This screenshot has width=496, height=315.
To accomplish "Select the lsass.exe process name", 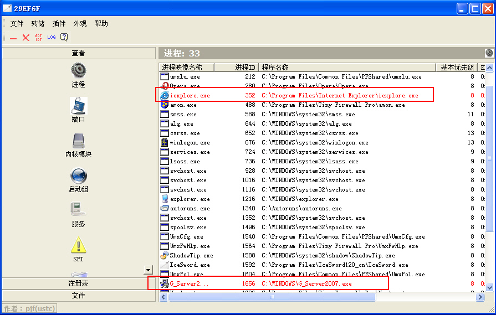I will (185, 161).
